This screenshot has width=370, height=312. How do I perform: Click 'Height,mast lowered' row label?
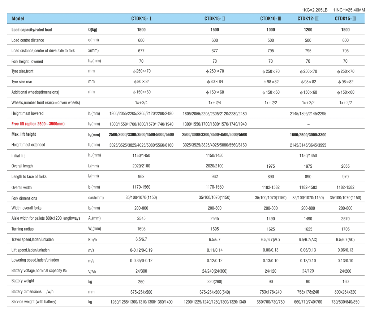pos(27,113)
